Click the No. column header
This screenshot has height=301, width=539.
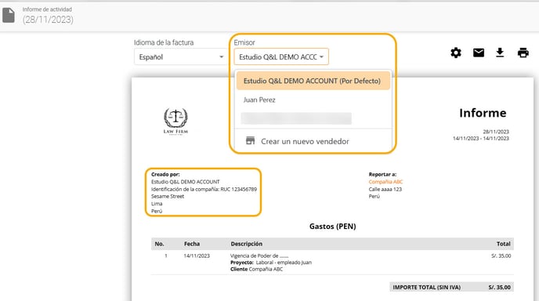[159, 244]
